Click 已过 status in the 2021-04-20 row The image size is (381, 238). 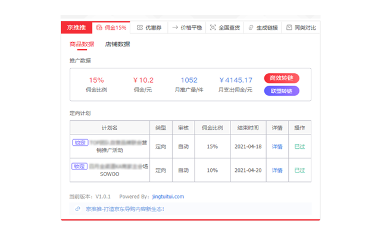299,170
